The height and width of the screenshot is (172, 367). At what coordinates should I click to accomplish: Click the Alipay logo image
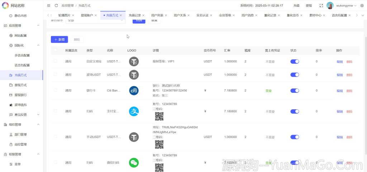tap(134, 111)
